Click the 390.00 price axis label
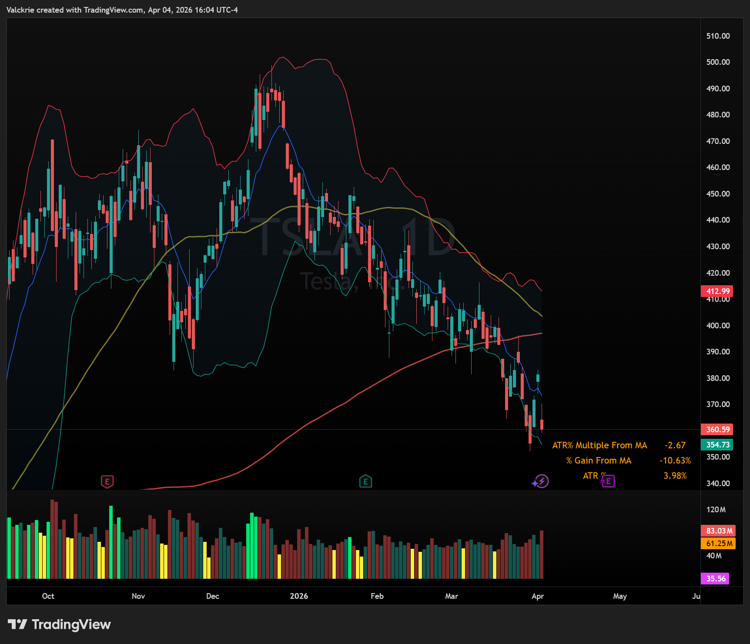Image resolution: width=750 pixels, height=644 pixels. [718, 352]
